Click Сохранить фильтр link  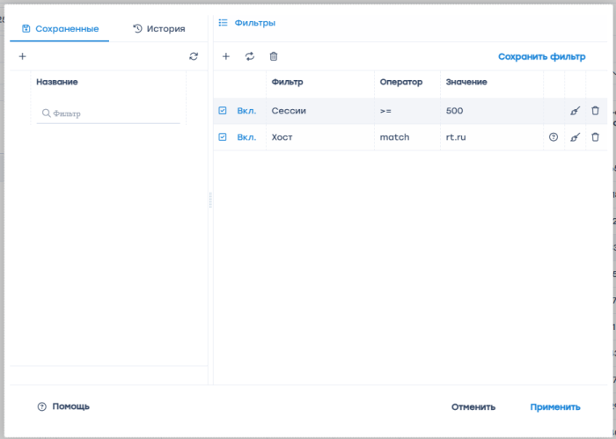541,56
